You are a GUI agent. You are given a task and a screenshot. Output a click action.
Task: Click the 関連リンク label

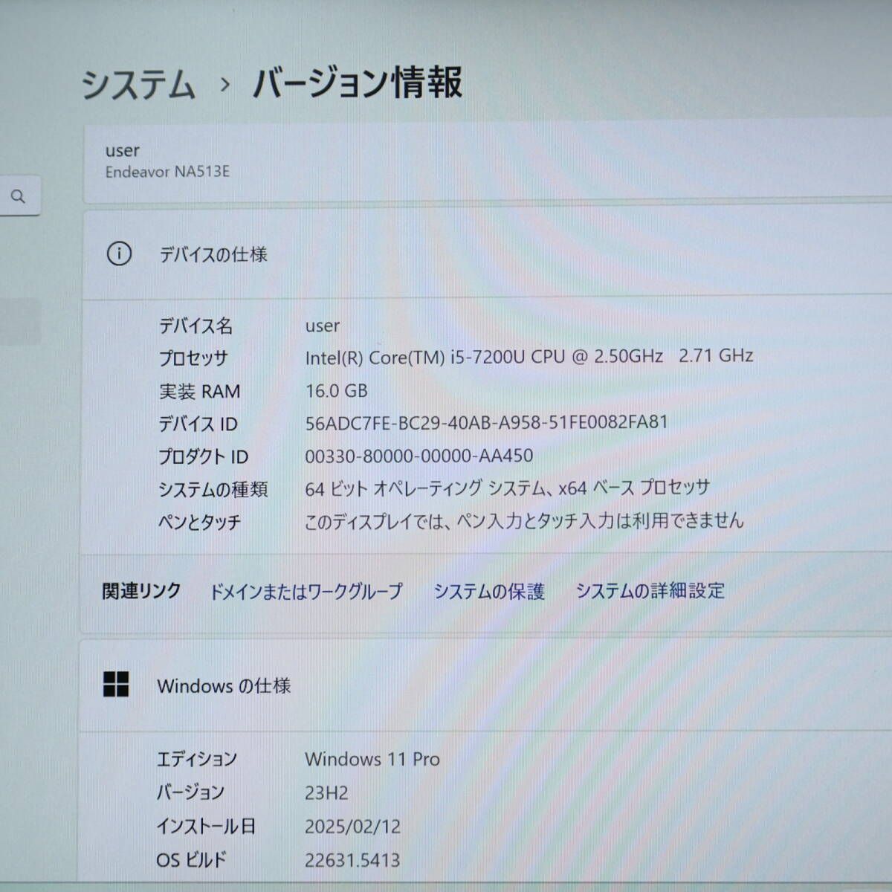pyautogui.click(x=141, y=591)
